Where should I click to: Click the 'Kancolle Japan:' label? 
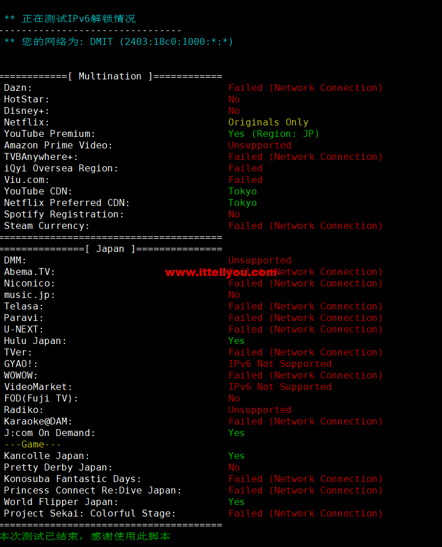(x=47, y=456)
